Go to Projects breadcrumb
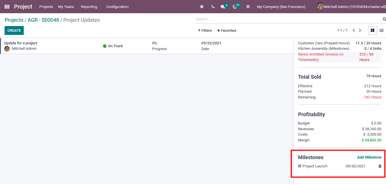Image resolution: width=386 pixels, height=184 pixels. tap(14, 20)
